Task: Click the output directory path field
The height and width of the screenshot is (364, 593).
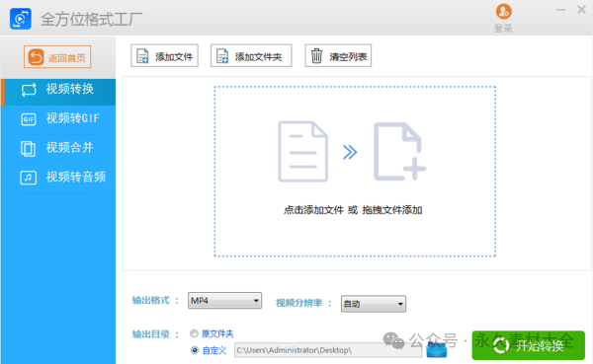Action: coord(328,350)
